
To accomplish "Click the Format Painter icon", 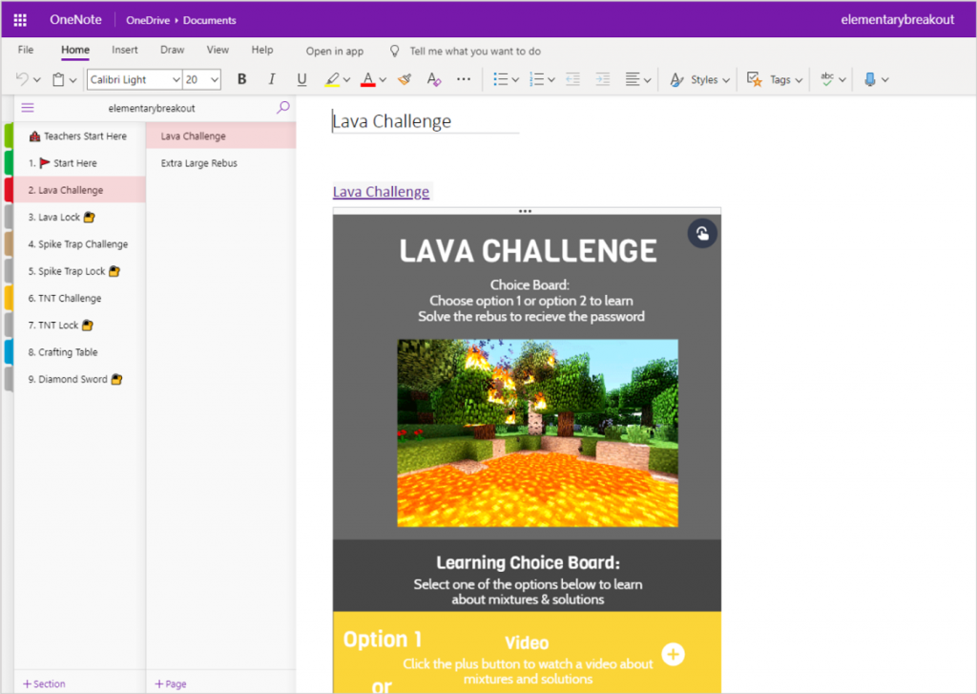I will (x=405, y=80).
